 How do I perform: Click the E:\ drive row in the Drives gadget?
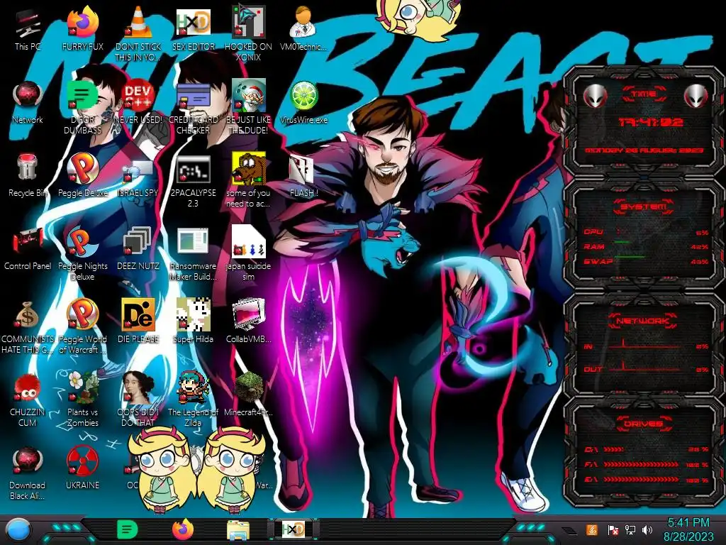tap(647, 479)
